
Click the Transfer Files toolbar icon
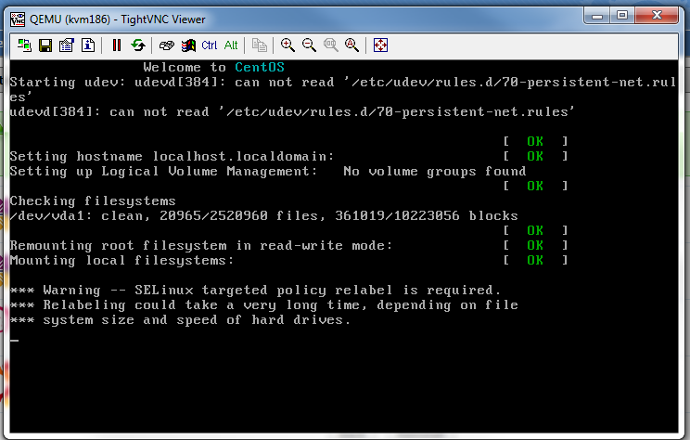pos(260,45)
